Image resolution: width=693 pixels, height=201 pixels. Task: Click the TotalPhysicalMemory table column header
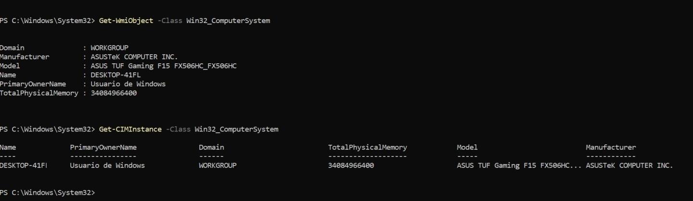coord(367,147)
